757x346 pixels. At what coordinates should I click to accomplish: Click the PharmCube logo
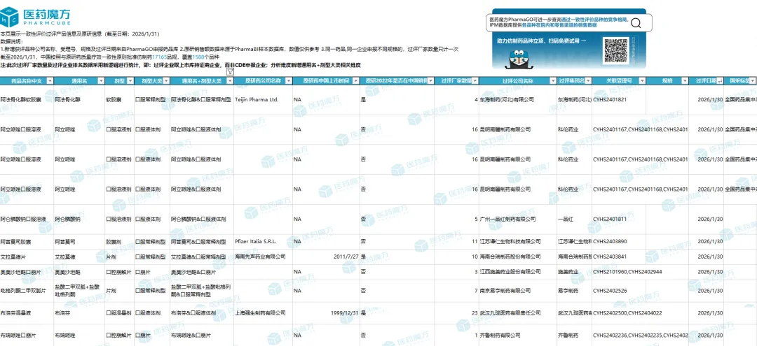[x=36, y=16]
